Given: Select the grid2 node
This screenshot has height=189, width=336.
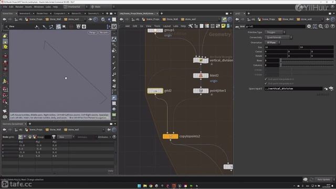Looking at the screenshot, I should tap(155, 91).
